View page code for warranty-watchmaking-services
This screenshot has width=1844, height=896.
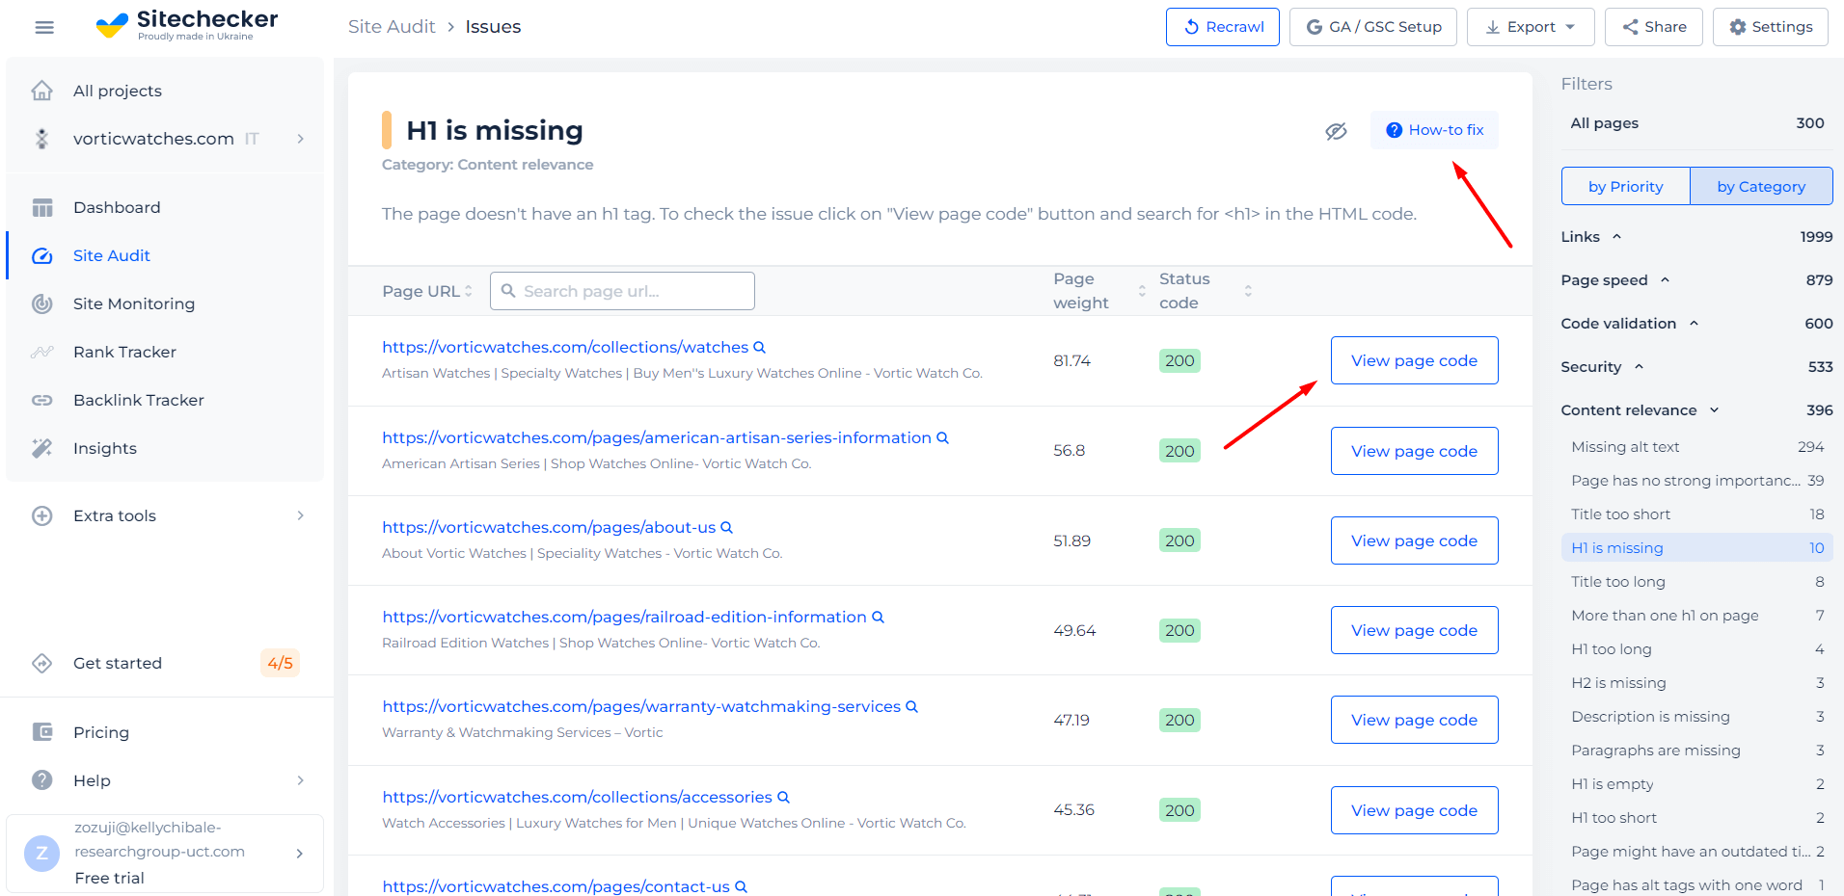[x=1414, y=720]
